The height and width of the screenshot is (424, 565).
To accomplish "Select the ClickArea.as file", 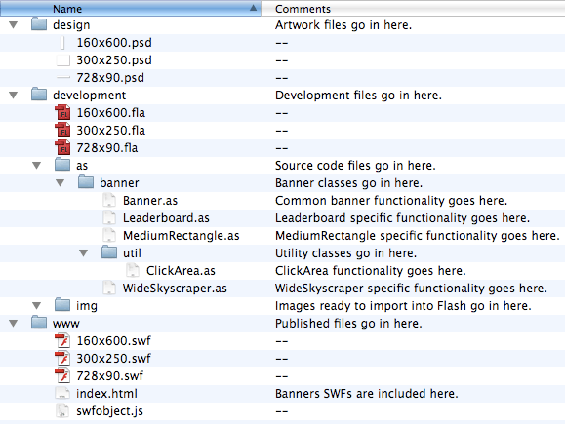I will [181, 271].
